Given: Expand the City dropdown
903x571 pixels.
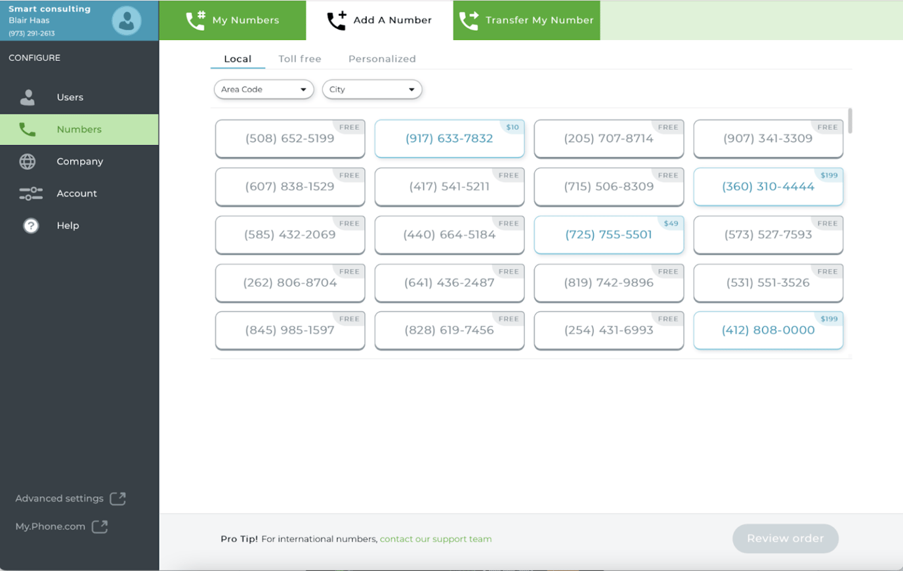Looking at the screenshot, I should (371, 89).
